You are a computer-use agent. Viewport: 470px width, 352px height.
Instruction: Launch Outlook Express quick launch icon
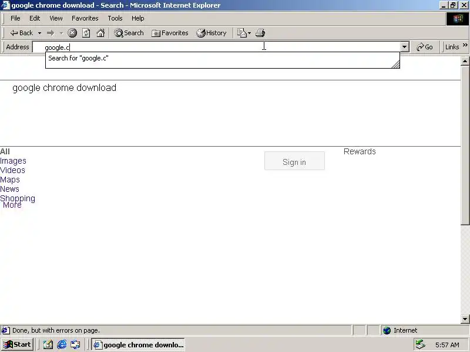tap(76, 345)
